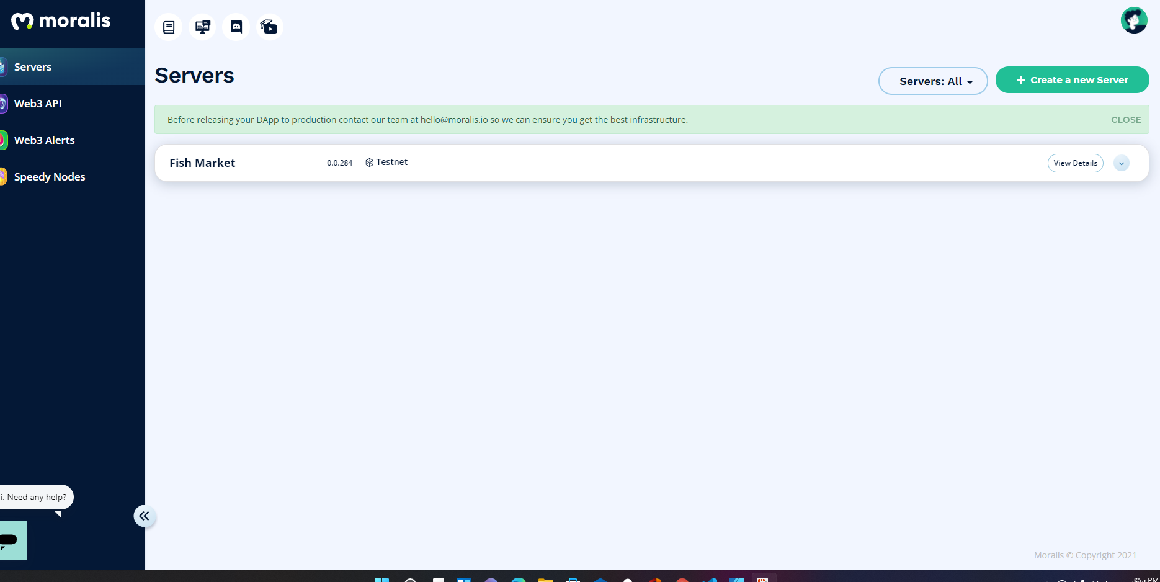Open the user profile avatar
The image size is (1160, 582).
tap(1134, 20)
